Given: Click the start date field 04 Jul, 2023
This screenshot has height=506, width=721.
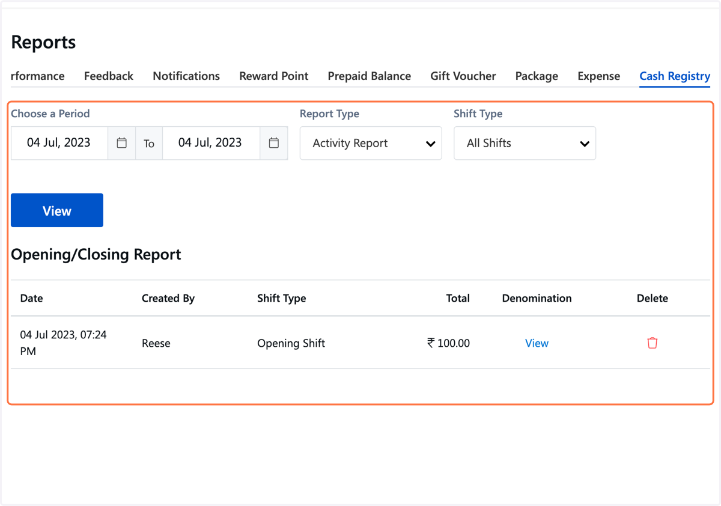Looking at the screenshot, I should [59, 143].
